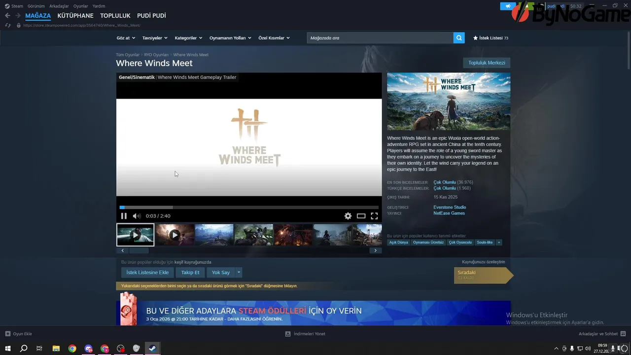Screen dimensions: 631x355
Task: Open Task View in the taskbar
Action: (x=39, y=349)
